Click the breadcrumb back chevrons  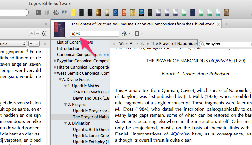point(114,44)
